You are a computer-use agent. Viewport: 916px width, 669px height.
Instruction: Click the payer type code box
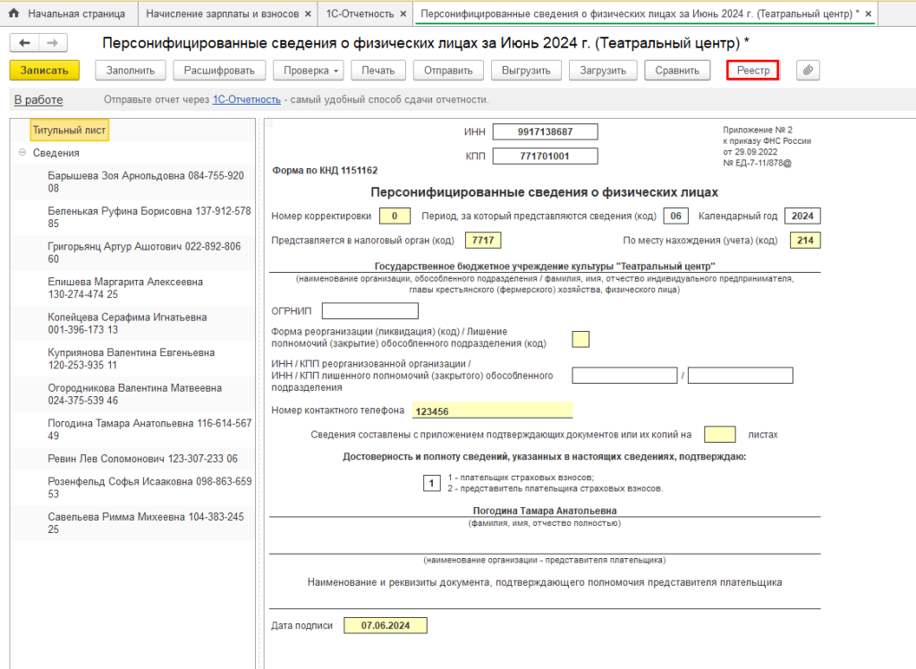[432, 484]
